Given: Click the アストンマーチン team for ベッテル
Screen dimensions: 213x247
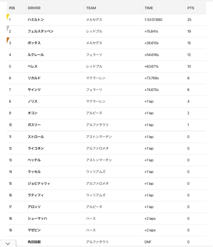Looking at the screenshot, I should 99,160.
